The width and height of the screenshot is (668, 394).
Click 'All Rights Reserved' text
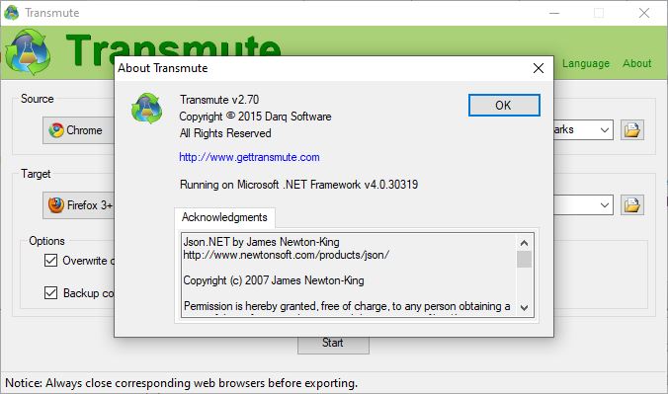[x=225, y=133]
